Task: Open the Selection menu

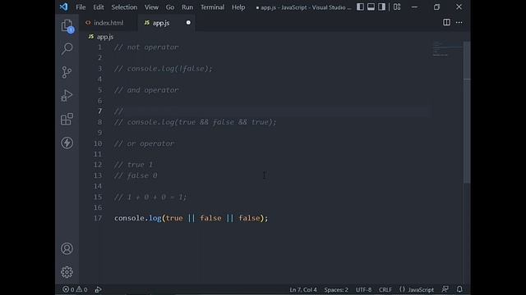Action: [124, 7]
